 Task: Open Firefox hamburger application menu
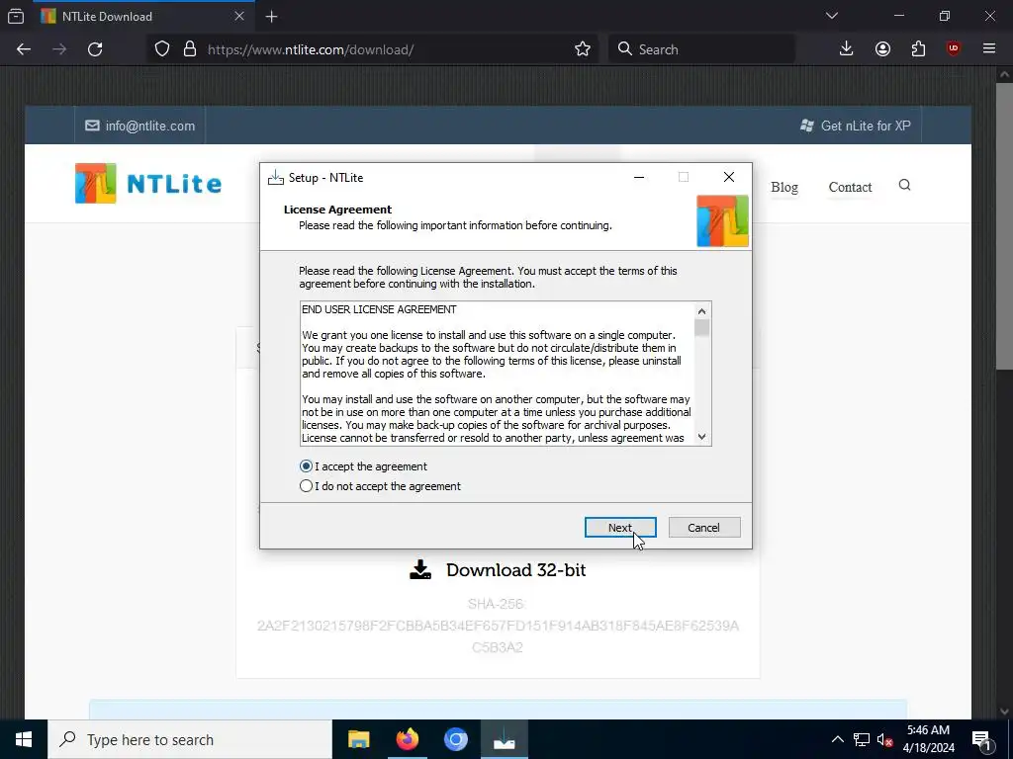(989, 49)
